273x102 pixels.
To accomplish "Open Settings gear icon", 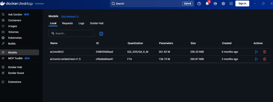I will (x=223, y=4).
